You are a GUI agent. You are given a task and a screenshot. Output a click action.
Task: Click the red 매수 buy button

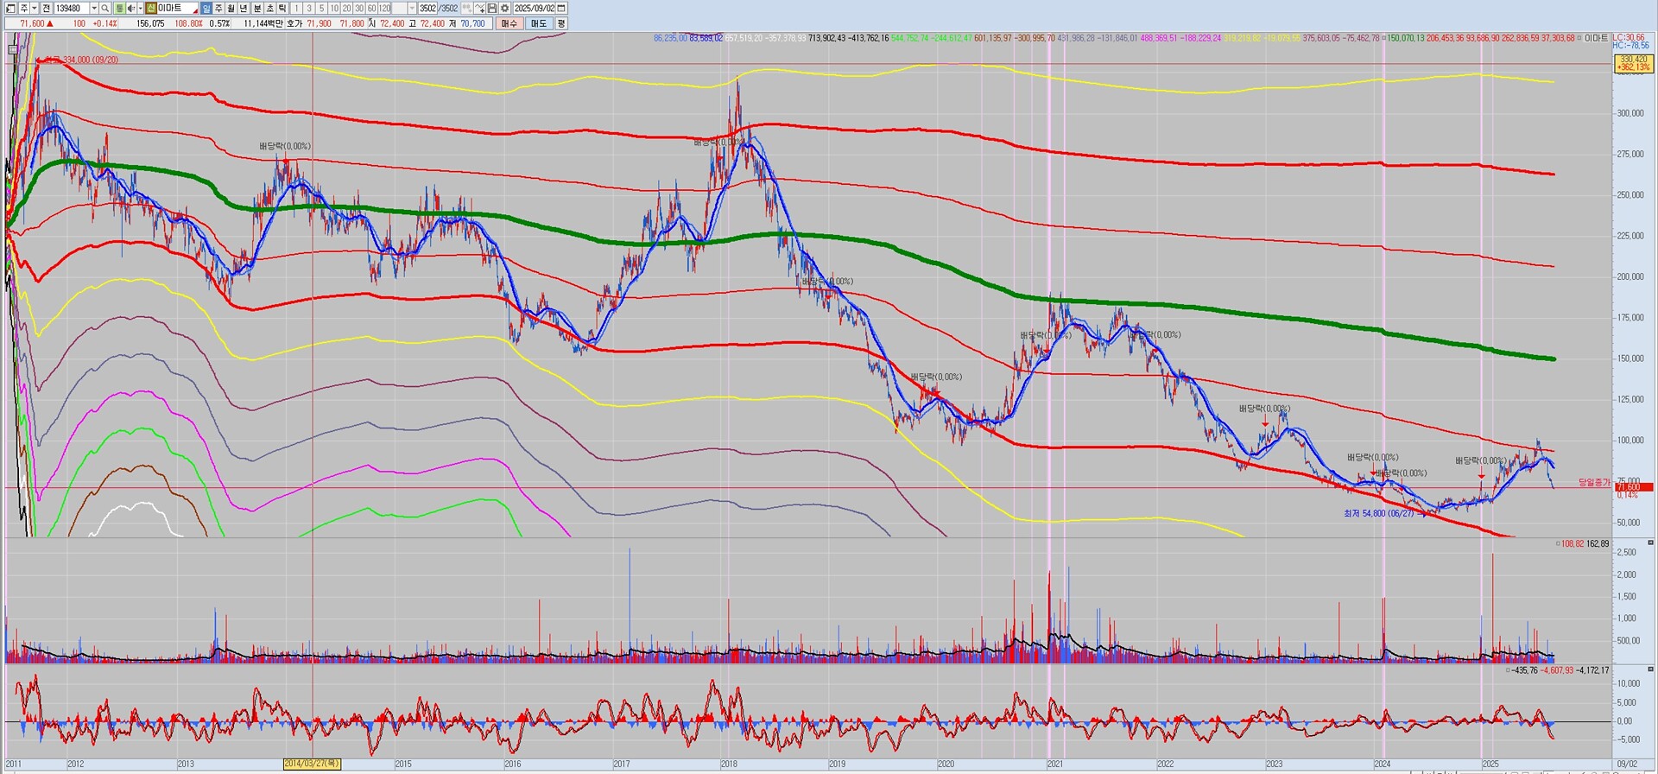coord(509,23)
